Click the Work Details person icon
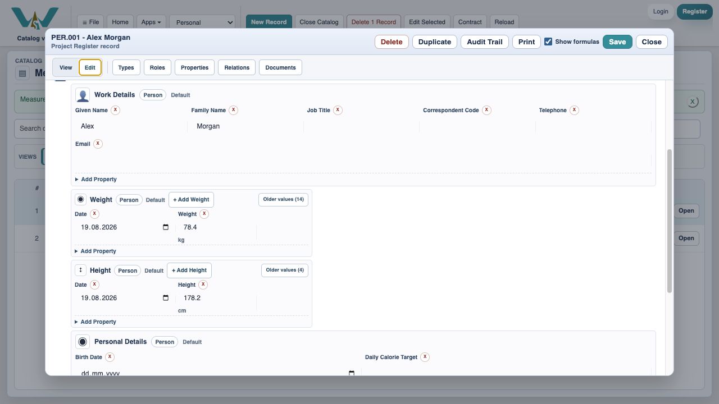The width and height of the screenshot is (719, 404). click(x=83, y=95)
